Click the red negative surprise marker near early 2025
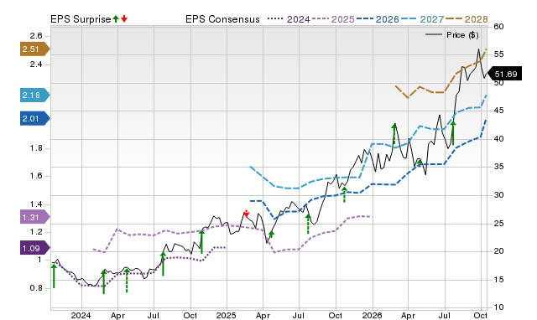 [x=246, y=214]
